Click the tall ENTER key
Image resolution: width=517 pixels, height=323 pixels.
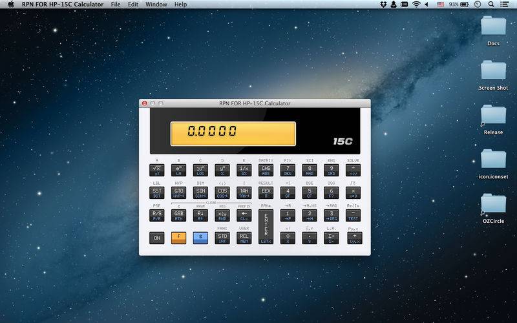click(266, 227)
